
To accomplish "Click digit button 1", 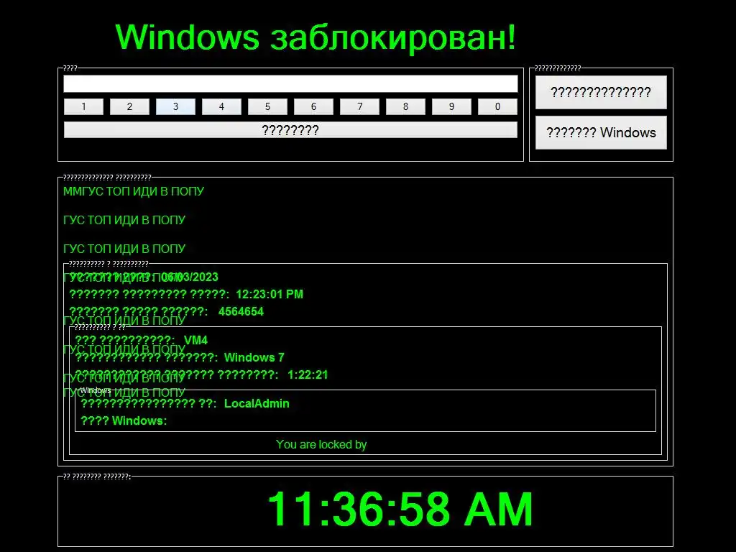I will (x=83, y=106).
